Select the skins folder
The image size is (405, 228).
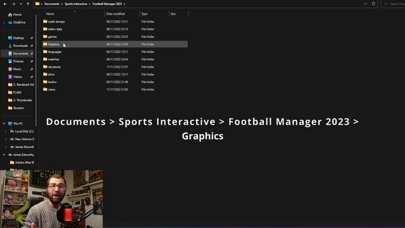click(115, 74)
